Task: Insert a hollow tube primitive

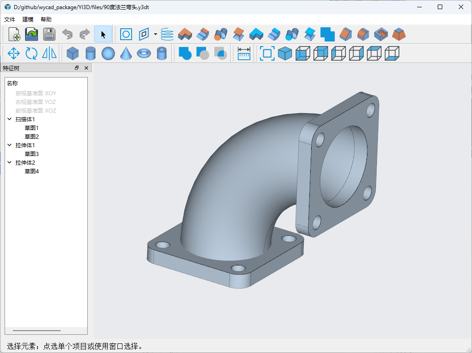Action: pos(162,53)
